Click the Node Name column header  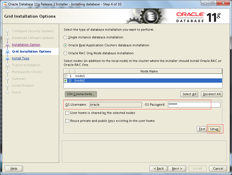pos(148,71)
